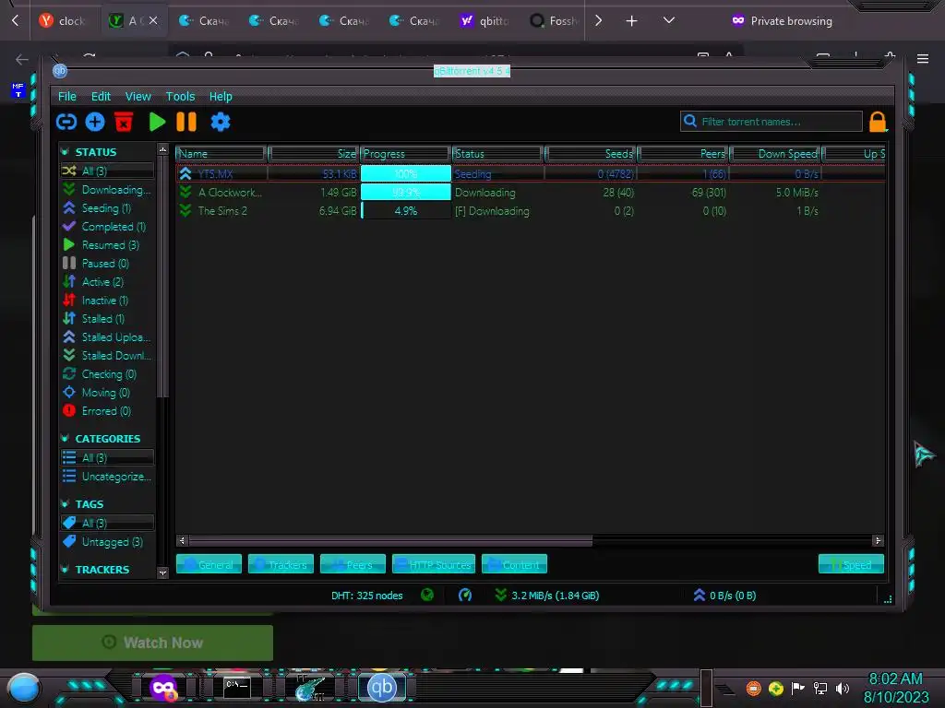Sort by the Size column header
This screenshot has width=945, height=708.
point(314,154)
